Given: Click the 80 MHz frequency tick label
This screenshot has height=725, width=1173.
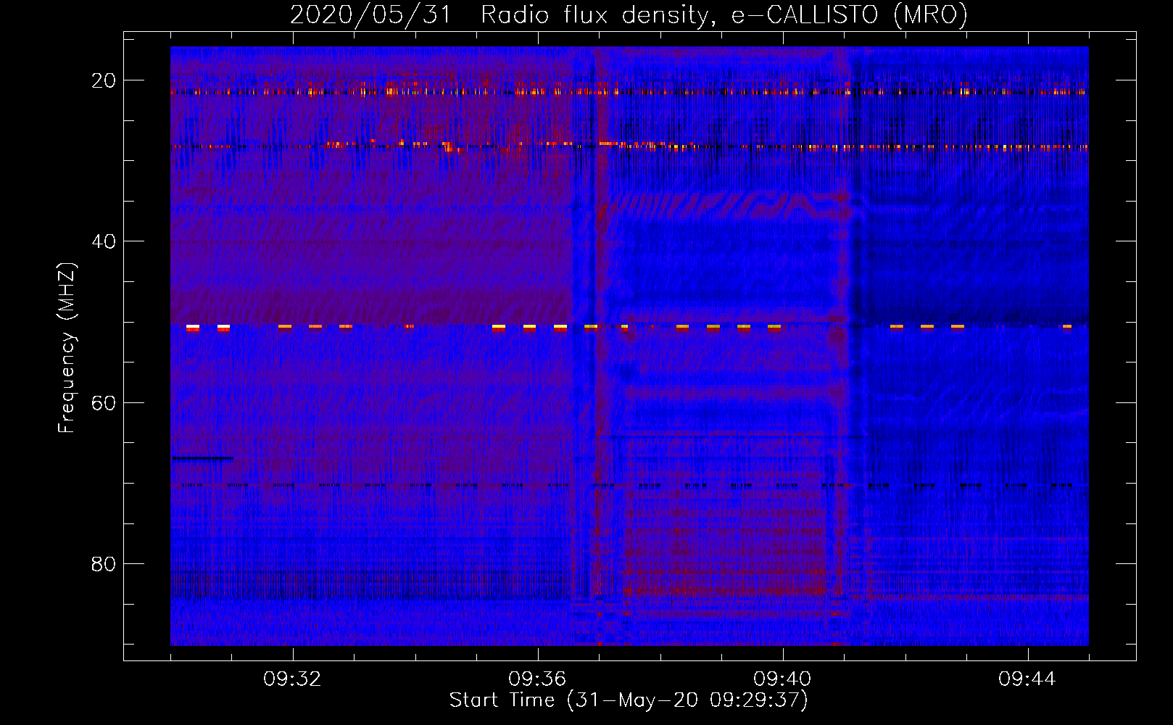Looking at the screenshot, I should (104, 563).
